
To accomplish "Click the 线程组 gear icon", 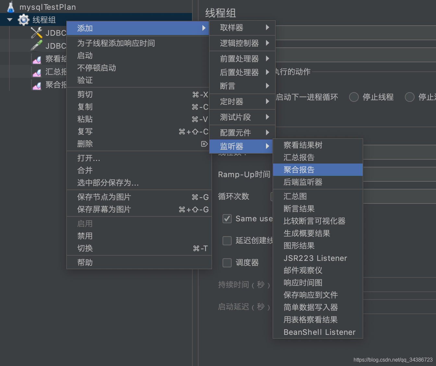I will point(23,20).
